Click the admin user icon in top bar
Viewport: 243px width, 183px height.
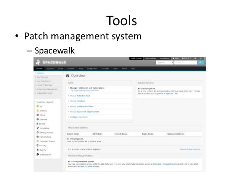[x=174, y=58]
